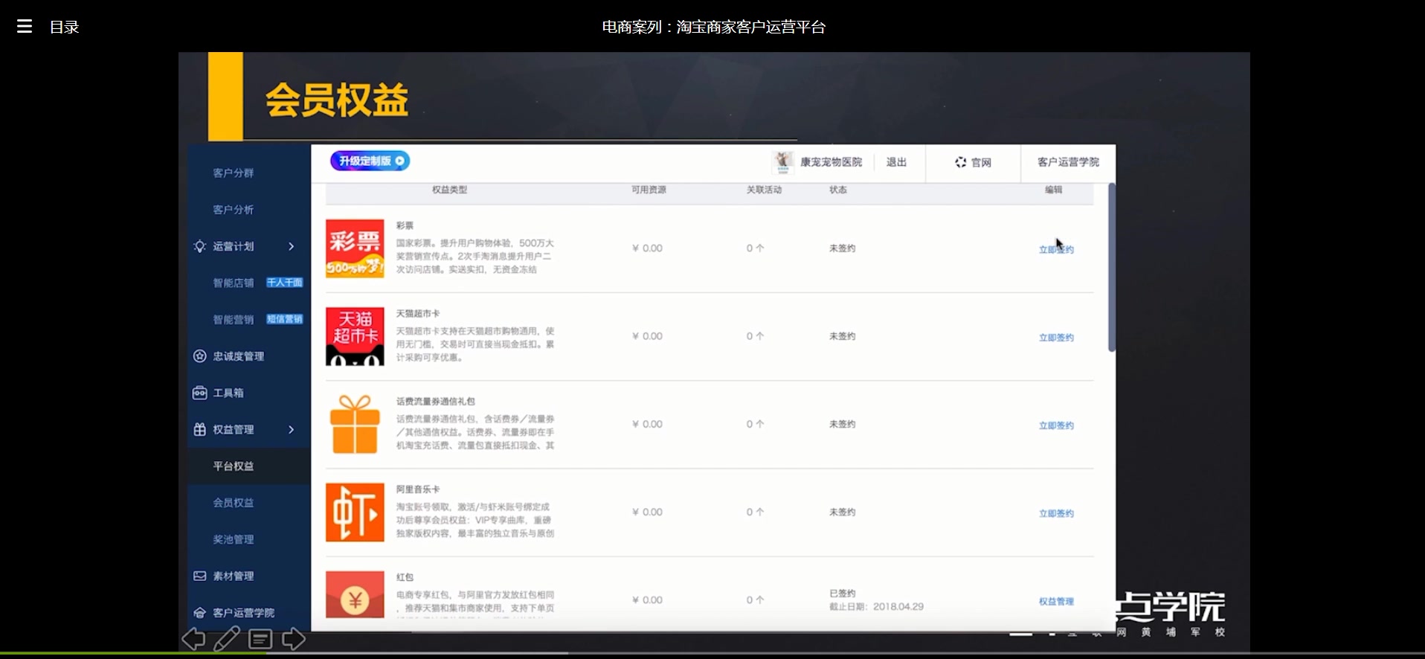The image size is (1425, 659).
Task: Click the 关联活动 column header
Action: [x=765, y=190]
